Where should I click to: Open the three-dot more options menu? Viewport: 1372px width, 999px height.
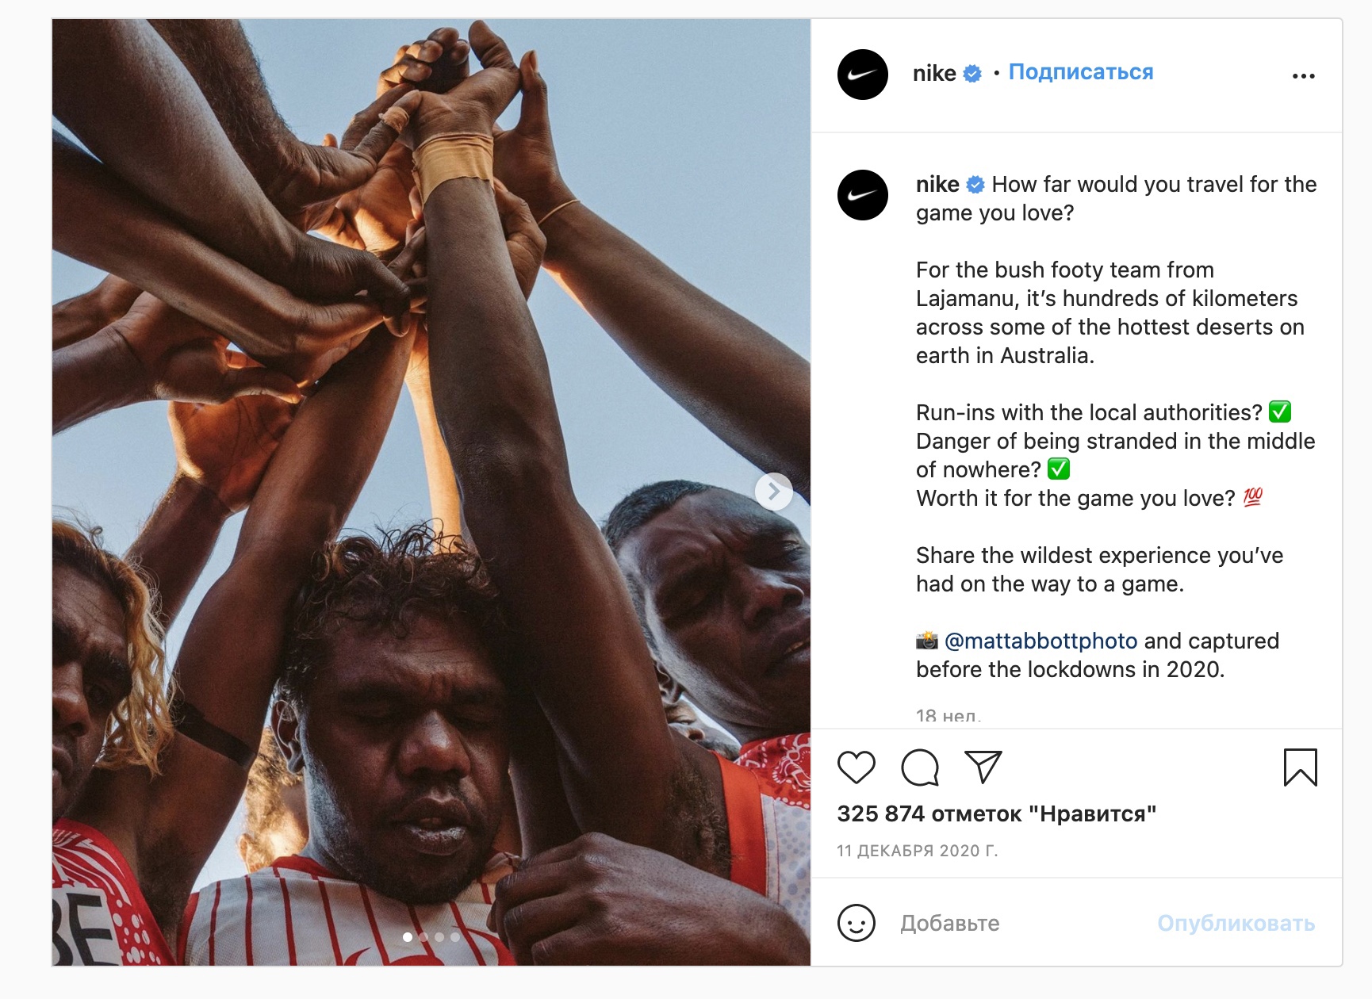(x=1303, y=76)
